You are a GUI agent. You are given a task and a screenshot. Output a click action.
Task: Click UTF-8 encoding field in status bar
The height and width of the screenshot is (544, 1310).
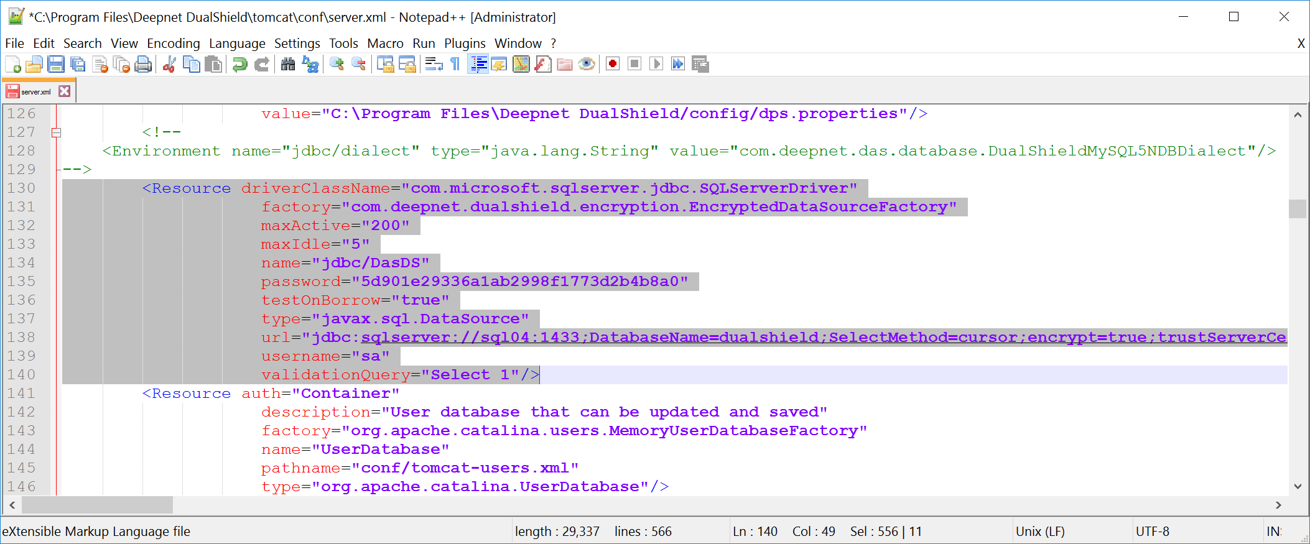[x=1152, y=532]
